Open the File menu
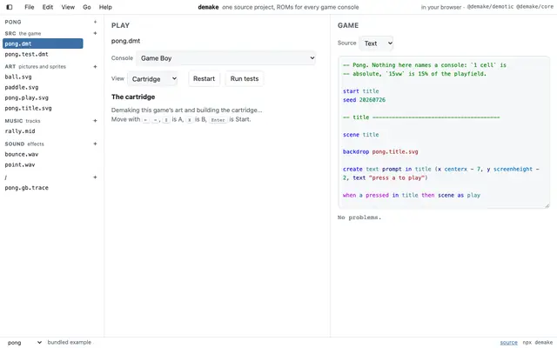This screenshot has width=557, height=348. point(30,7)
